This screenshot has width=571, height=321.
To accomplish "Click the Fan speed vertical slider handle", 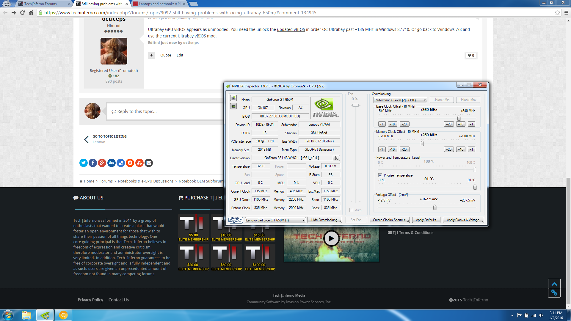I will tap(356, 105).
